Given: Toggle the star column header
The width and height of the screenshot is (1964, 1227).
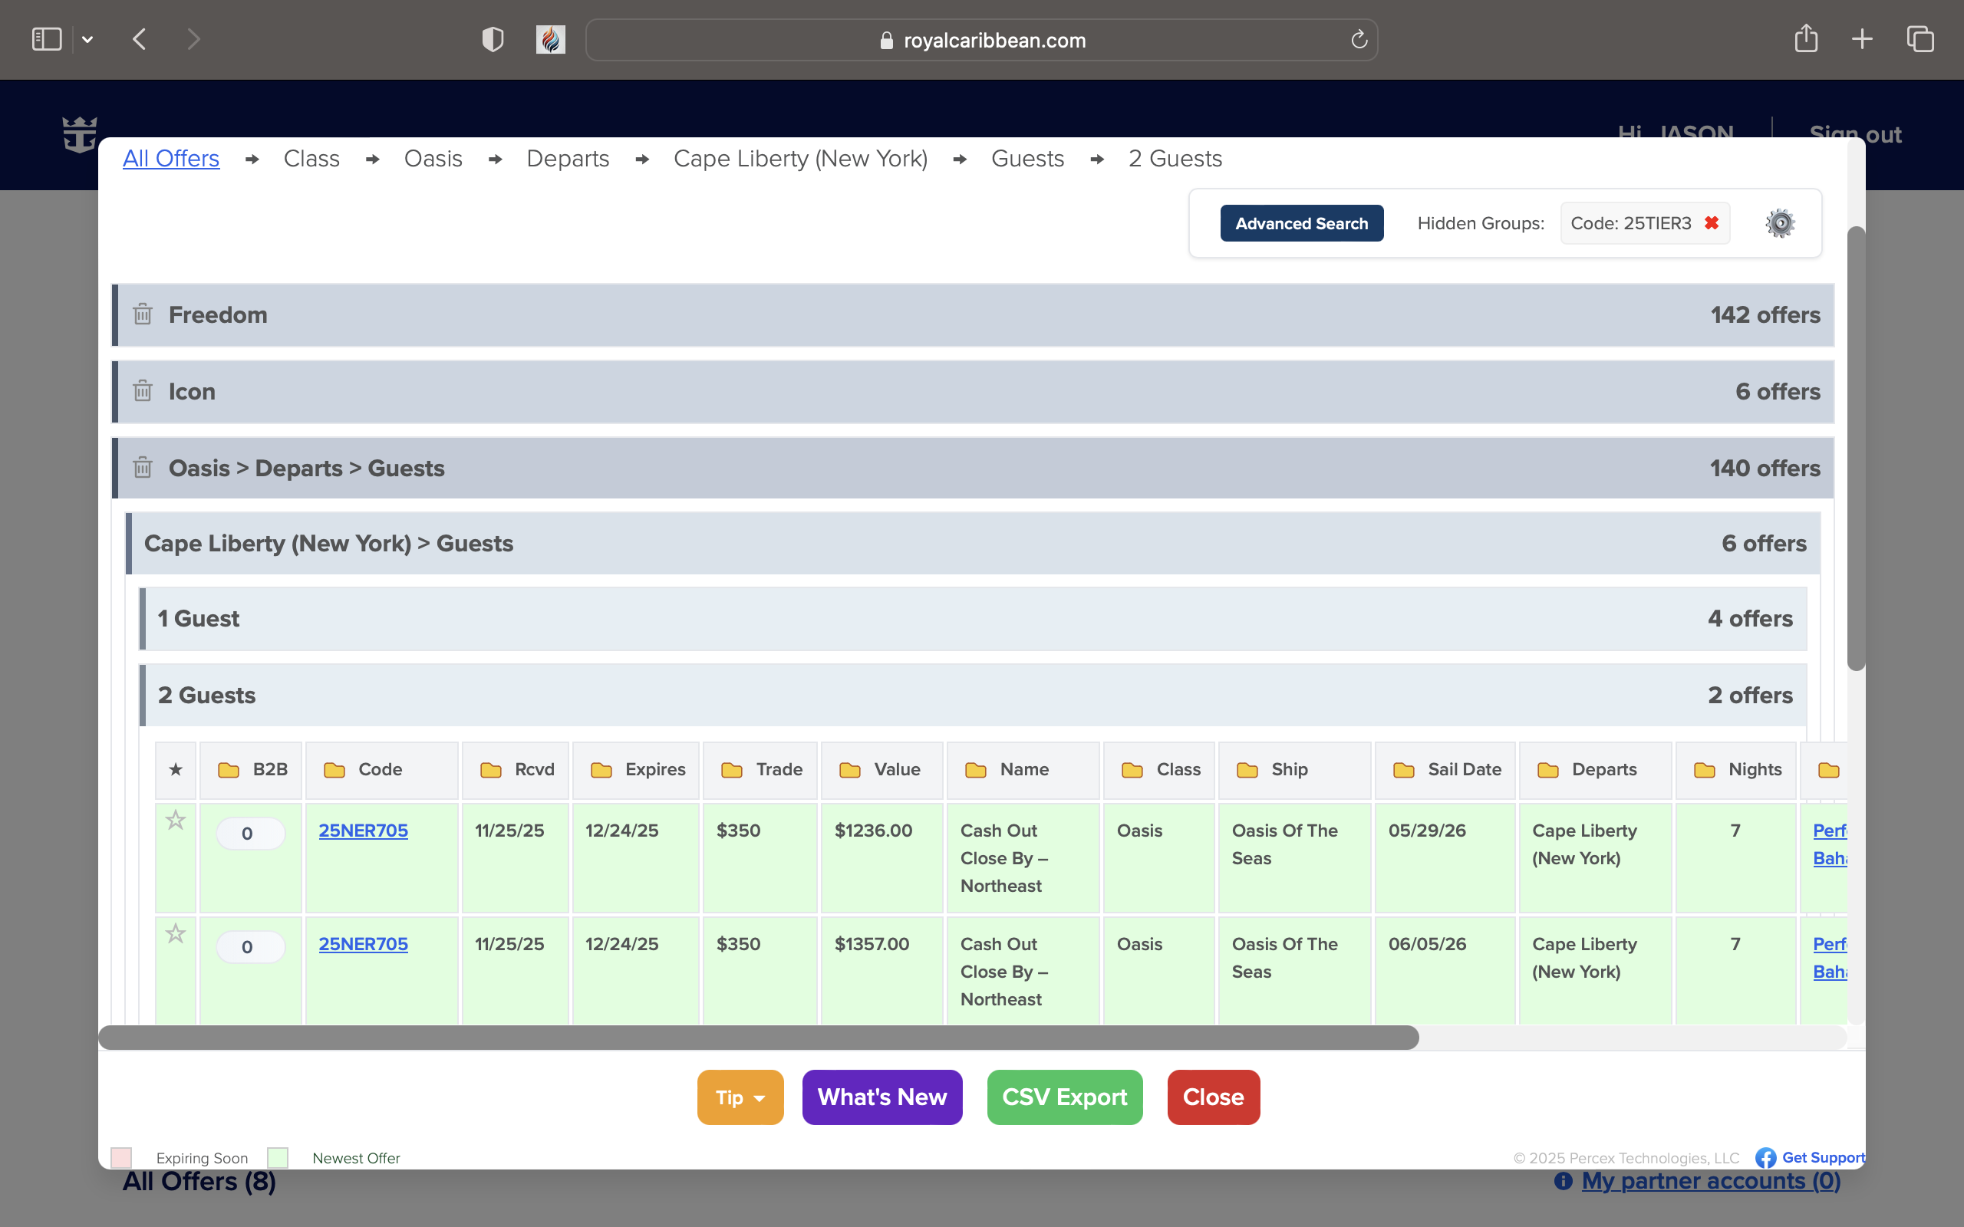Looking at the screenshot, I should point(175,769).
